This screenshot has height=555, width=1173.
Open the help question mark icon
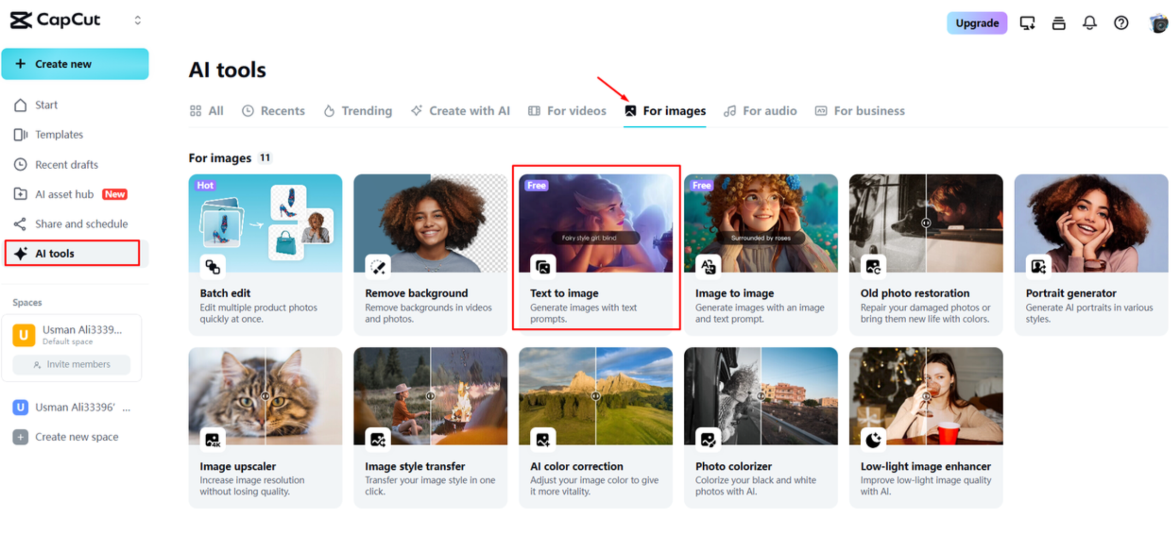click(1121, 23)
